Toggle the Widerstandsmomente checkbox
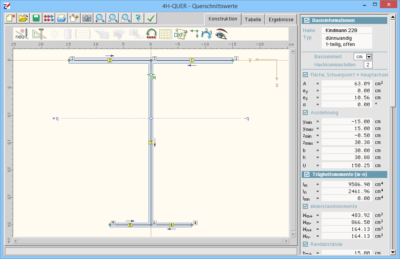Image resolution: width=400 pixels, height=259 pixels. [305, 207]
